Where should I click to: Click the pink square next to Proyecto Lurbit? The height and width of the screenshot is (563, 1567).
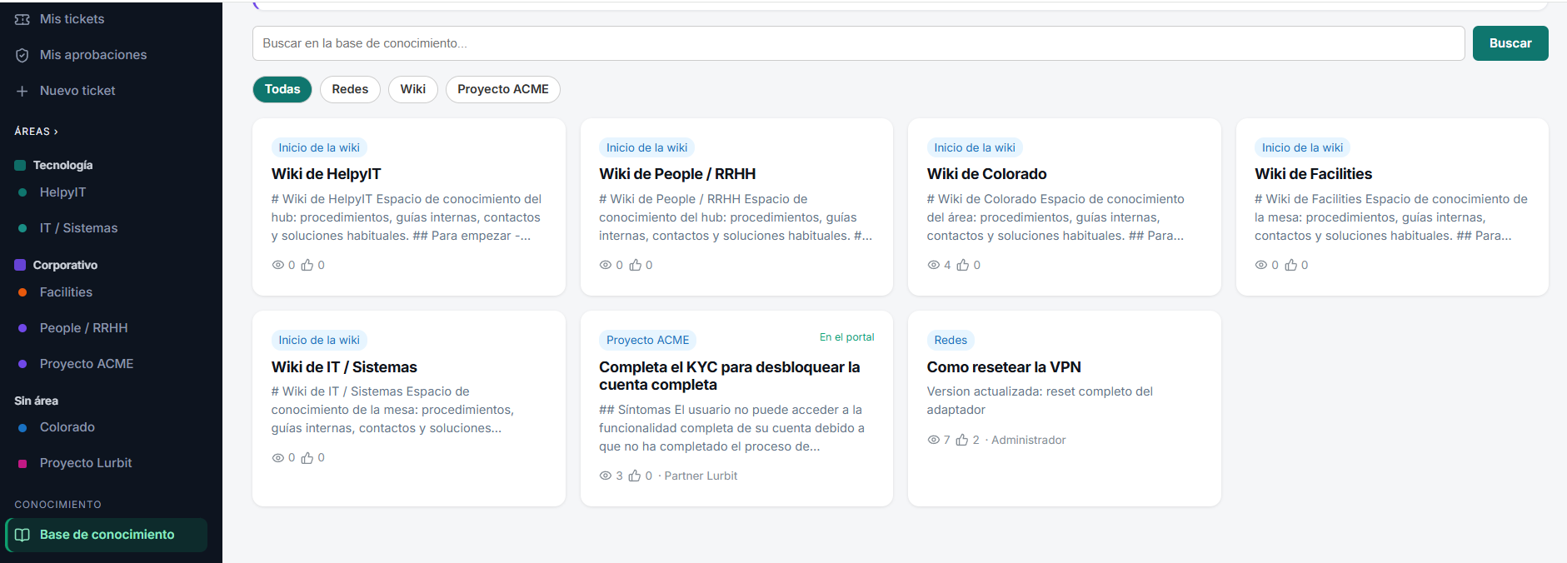(22, 463)
